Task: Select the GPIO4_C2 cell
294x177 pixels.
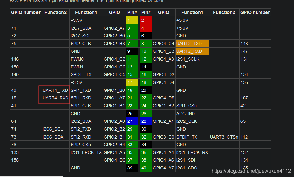Action: pyautogui.click(x=114, y=59)
